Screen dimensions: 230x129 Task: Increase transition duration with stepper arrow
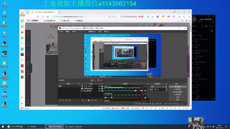coord(166,89)
